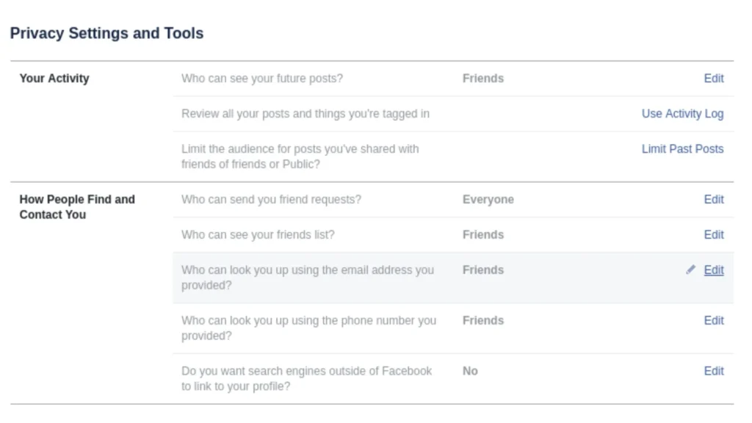Edit search engine linking setting

[x=713, y=371]
